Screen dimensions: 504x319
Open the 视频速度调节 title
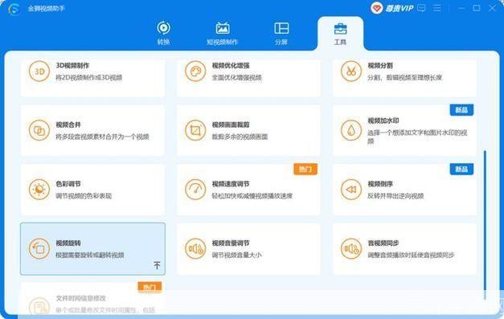pyautogui.click(x=231, y=184)
